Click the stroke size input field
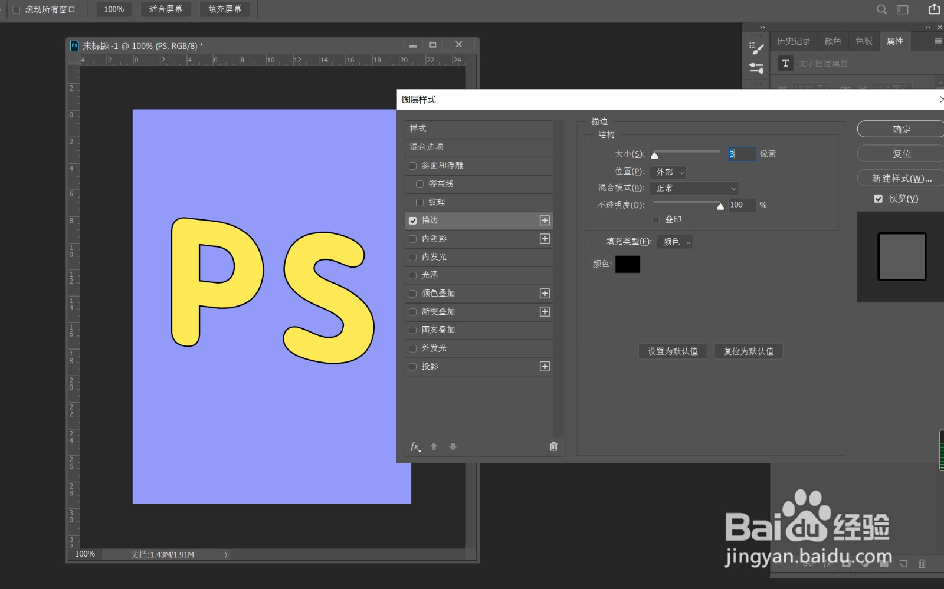 [742, 154]
